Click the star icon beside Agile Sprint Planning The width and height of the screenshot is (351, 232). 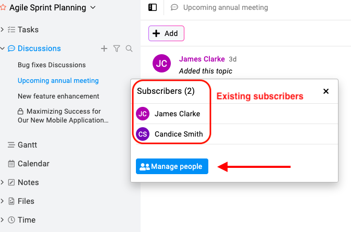click(3, 7)
